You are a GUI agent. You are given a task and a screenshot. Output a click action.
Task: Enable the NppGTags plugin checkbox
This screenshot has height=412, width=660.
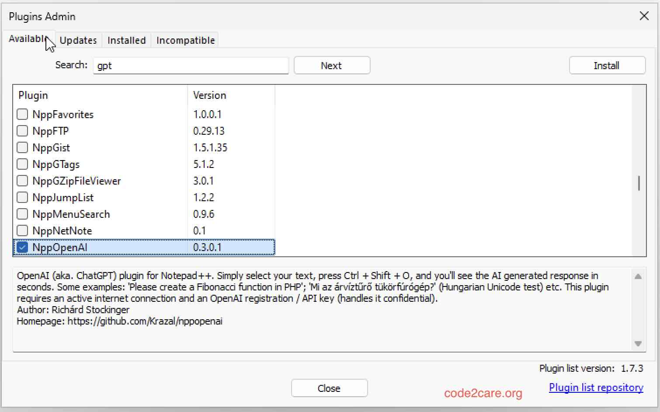coord(22,164)
